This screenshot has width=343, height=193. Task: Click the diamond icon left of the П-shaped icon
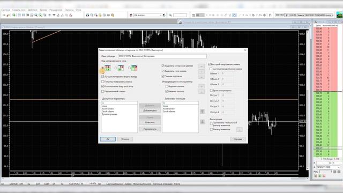point(264,15)
